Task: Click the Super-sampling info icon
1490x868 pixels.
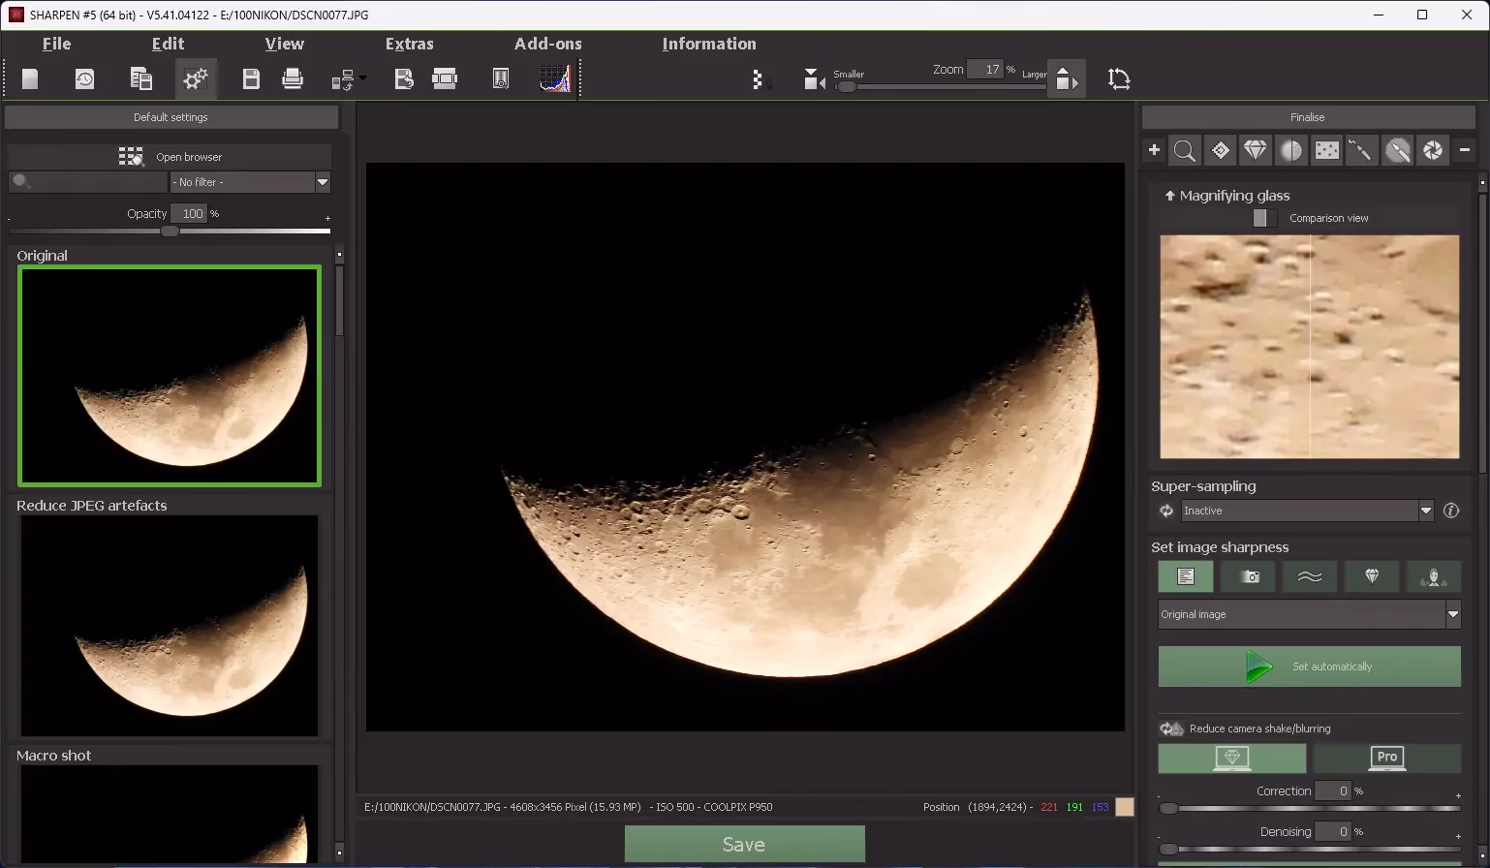Action: click(1451, 511)
